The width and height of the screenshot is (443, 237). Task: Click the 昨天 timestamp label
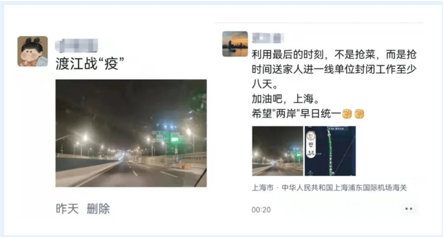[x=67, y=209]
